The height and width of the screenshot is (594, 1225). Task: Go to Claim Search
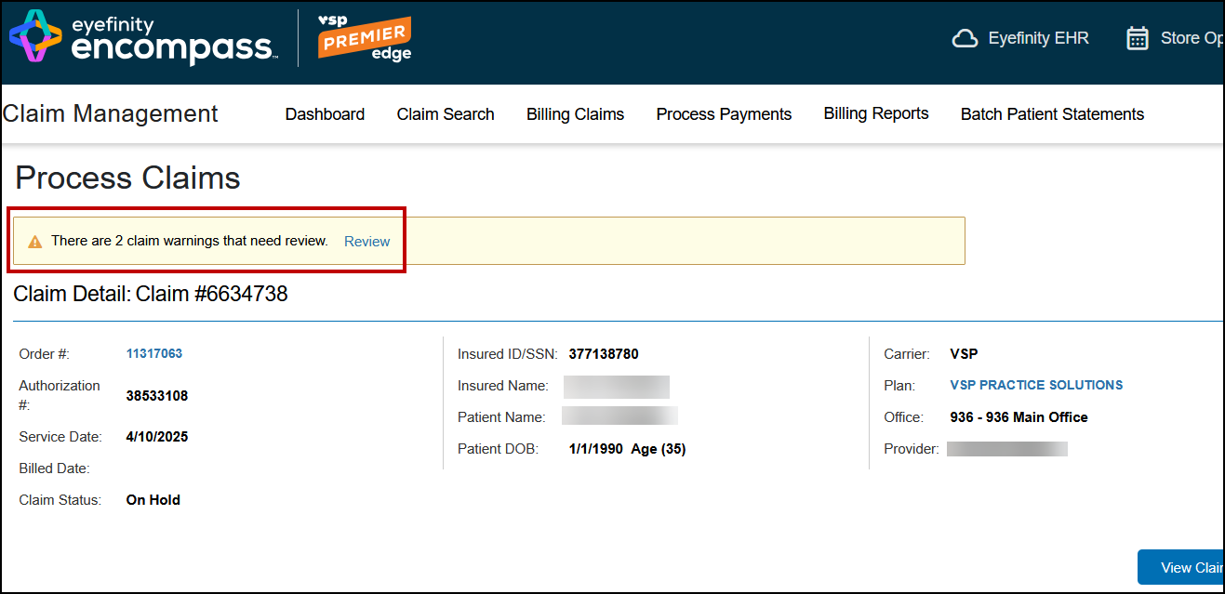pyautogui.click(x=446, y=114)
